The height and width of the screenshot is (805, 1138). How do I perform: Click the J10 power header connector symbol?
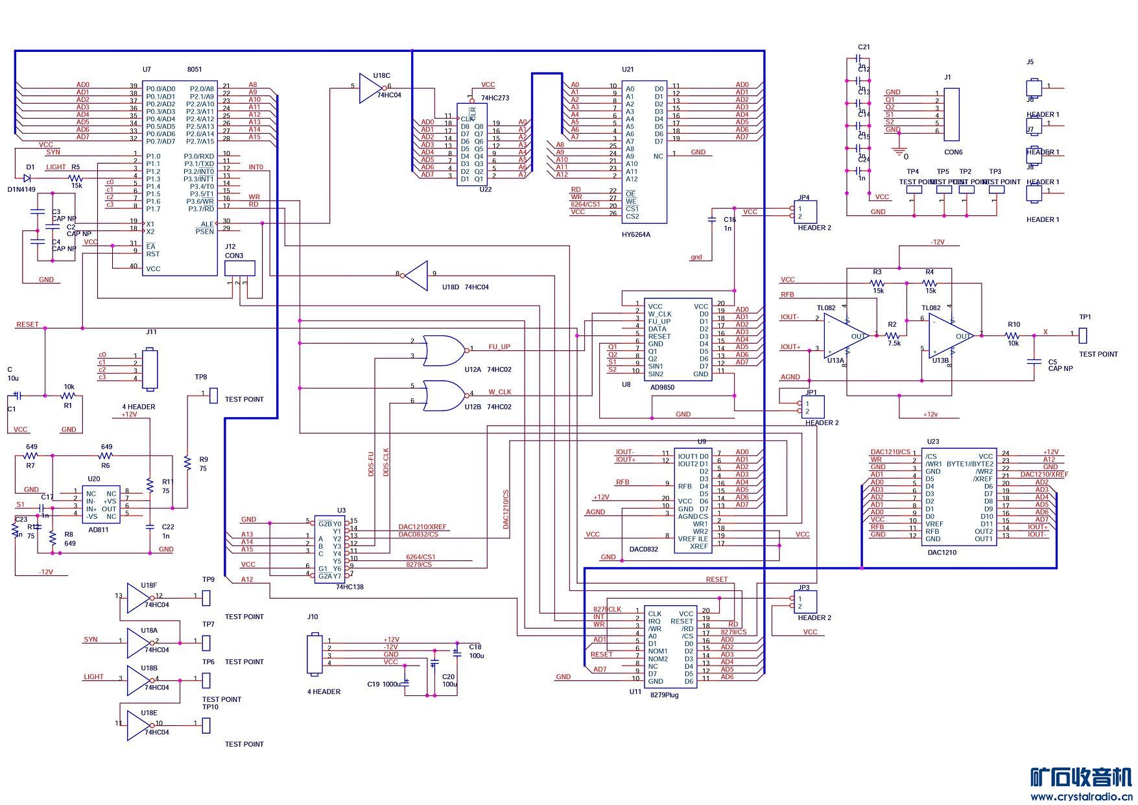[x=314, y=654]
